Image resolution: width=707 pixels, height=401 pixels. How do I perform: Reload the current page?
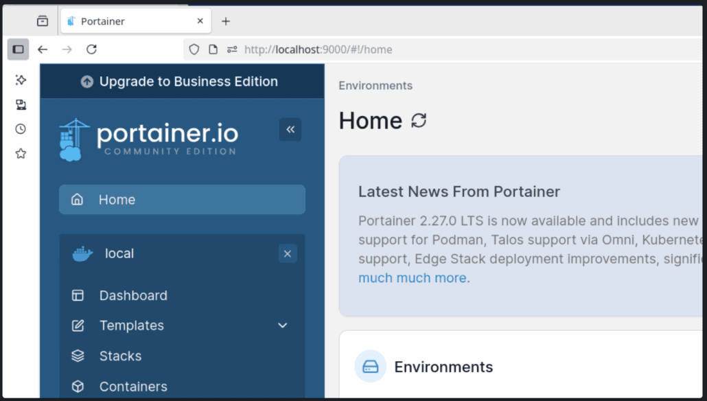point(91,49)
